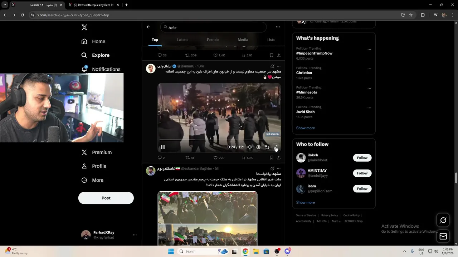The height and width of the screenshot is (257, 458).
Task: Bookmark this page with the star icon
Action: pyautogui.click(x=411, y=15)
